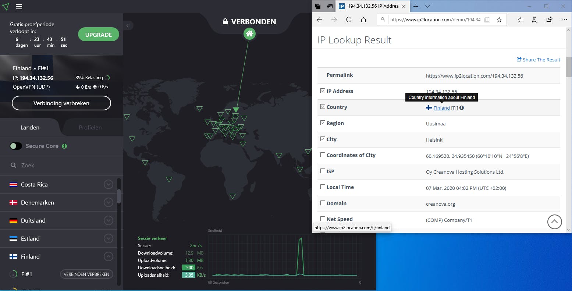The width and height of the screenshot is (572, 291).
Task: Open Edge tab preview dropdown arrow
Action: click(427, 6)
